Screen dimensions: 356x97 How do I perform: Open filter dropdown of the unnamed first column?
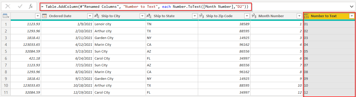pos(37,16)
